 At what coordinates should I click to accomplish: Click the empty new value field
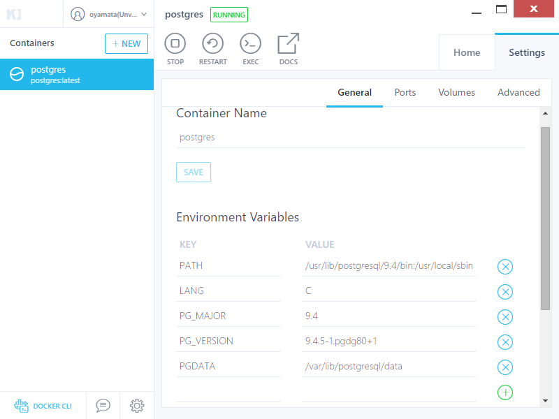(389, 392)
